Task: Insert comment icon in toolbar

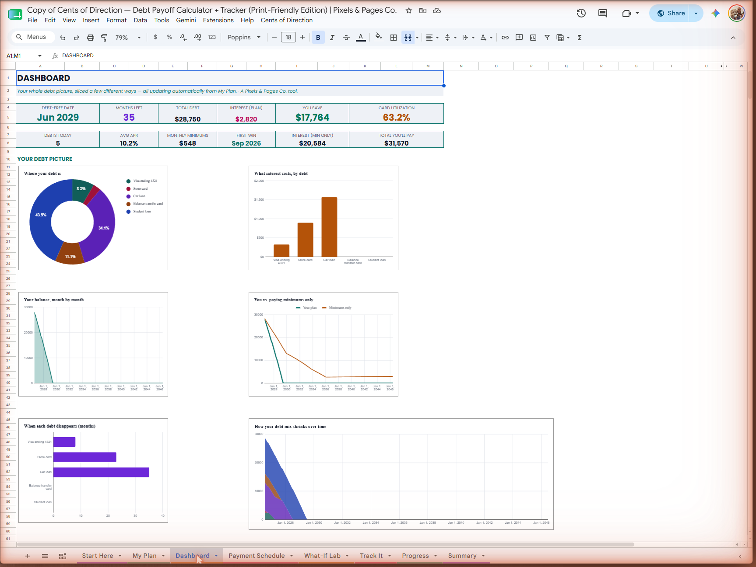Action: tap(519, 38)
